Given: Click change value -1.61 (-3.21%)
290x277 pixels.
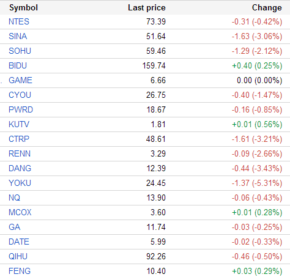Looking at the screenshot, I should [x=257, y=139].
